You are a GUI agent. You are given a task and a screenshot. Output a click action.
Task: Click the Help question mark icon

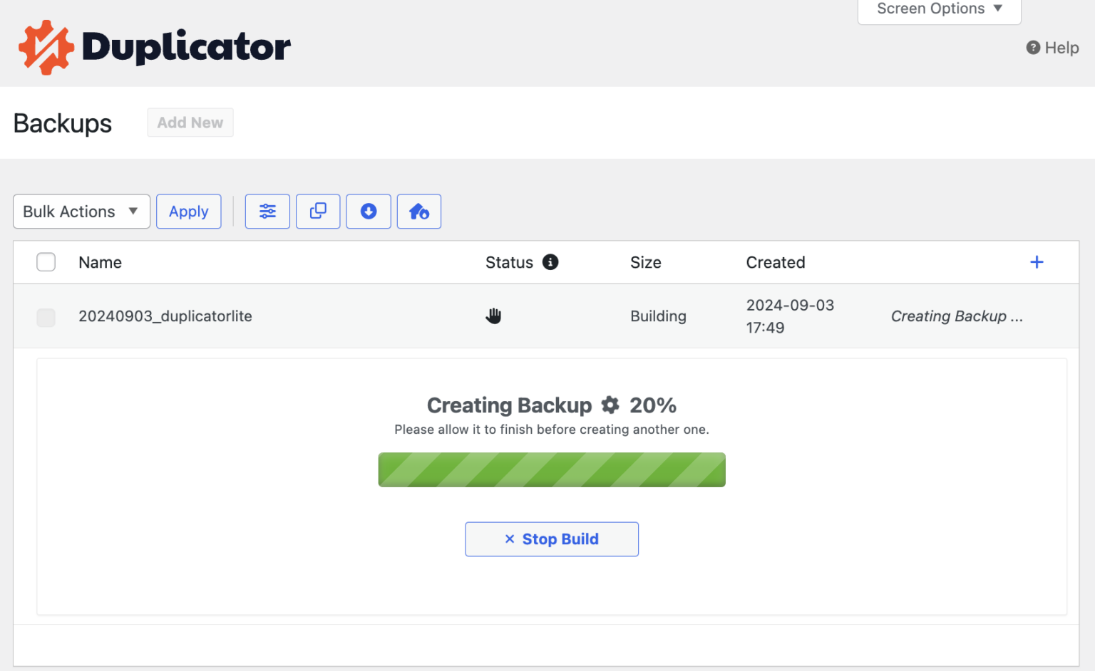pos(1033,48)
